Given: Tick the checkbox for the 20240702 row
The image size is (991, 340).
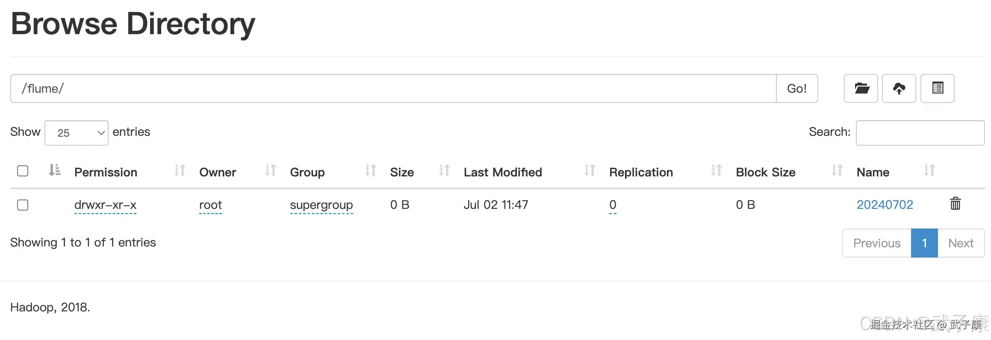Looking at the screenshot, I should [x=23, y=205].
